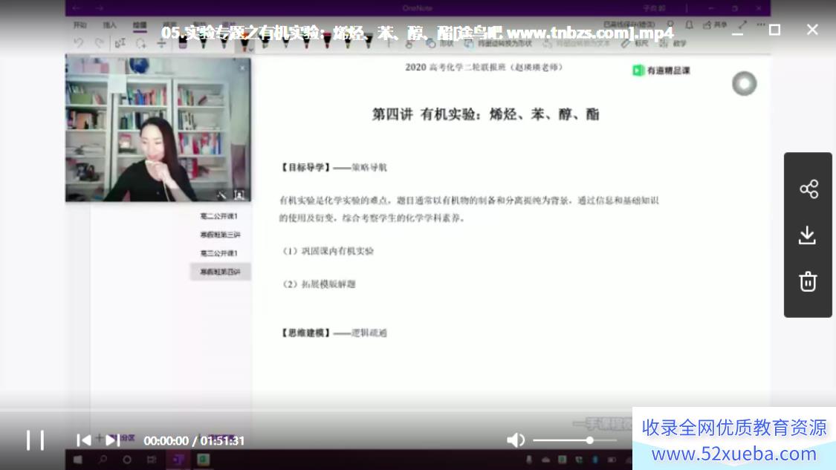Open the page 寒假班第三讲 in the page list
This screenshot has height=470, width=836.
coord(220,235)
